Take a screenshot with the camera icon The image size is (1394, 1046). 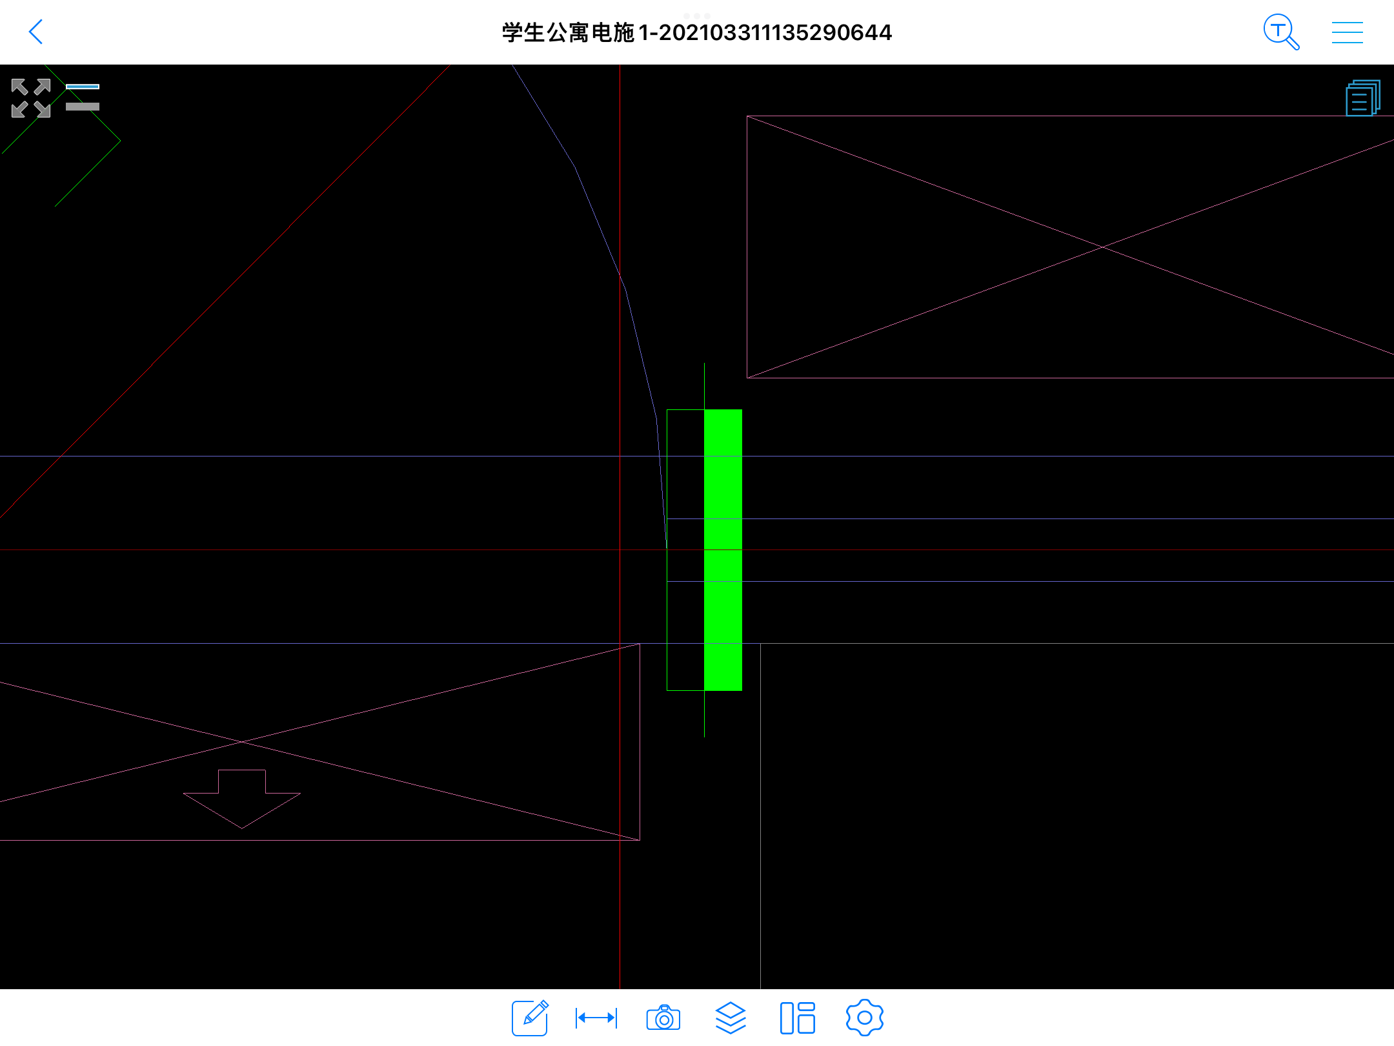tap(663, 1018)
